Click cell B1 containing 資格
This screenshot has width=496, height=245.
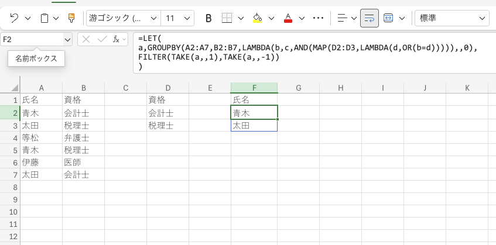pos(84,100)
